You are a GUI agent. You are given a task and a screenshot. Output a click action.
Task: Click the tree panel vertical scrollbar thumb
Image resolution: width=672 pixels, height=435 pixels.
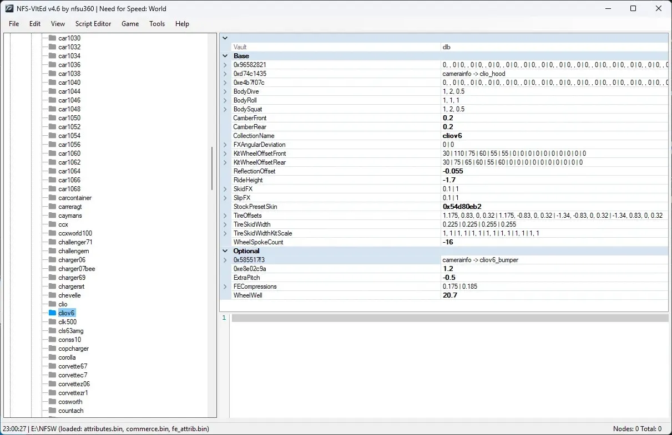tap(212, 169)
